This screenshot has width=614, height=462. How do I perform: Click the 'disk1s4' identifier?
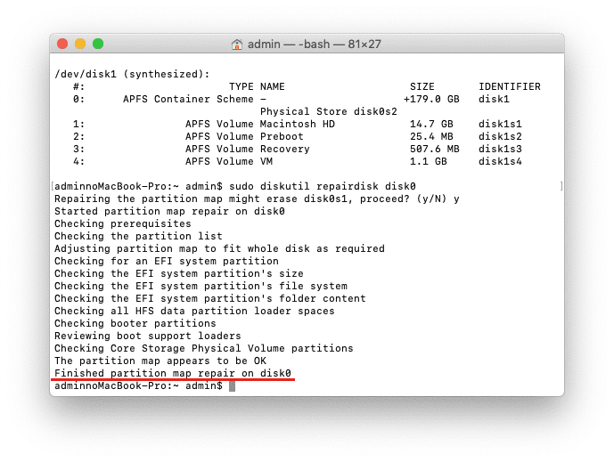500,161
